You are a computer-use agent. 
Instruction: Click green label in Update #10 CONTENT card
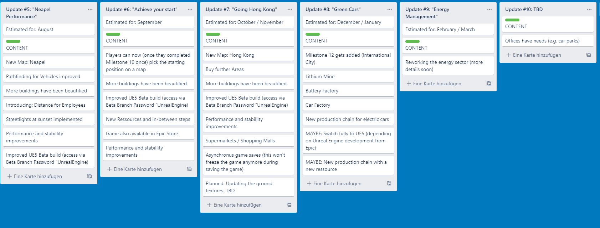(x=512, y=20)
